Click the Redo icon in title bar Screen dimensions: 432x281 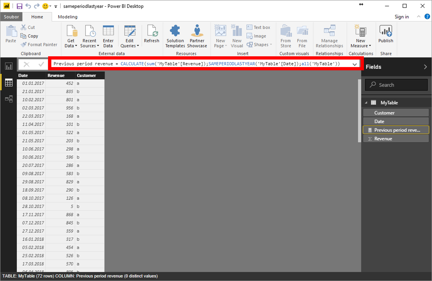(x=37, y=6)
